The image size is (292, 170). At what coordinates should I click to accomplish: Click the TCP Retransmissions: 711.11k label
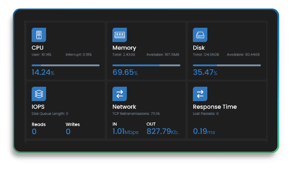tap(136, 114)
